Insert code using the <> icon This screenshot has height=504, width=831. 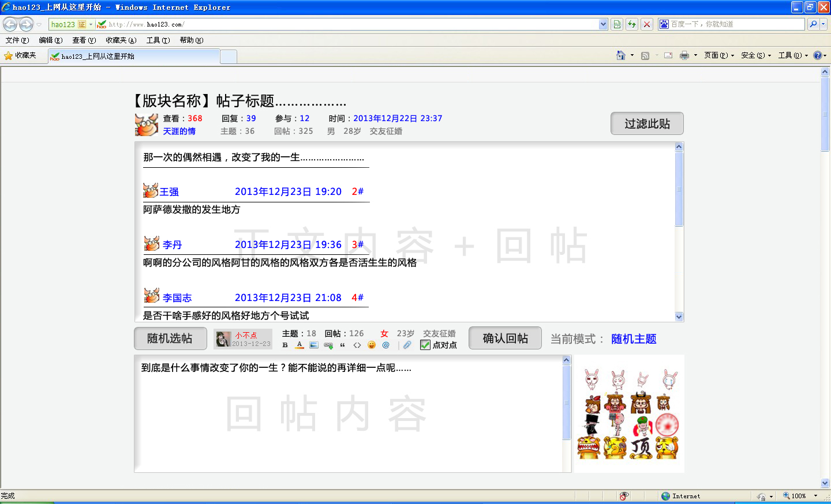click(x=358, y=345)
